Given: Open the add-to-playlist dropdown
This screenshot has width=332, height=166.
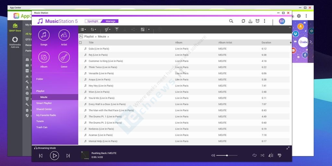Looking at the screenshot, I should 108,29.
